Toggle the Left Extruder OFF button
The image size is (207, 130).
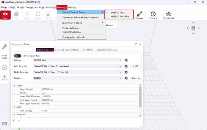pyautogui.click(x=135, y=66)
